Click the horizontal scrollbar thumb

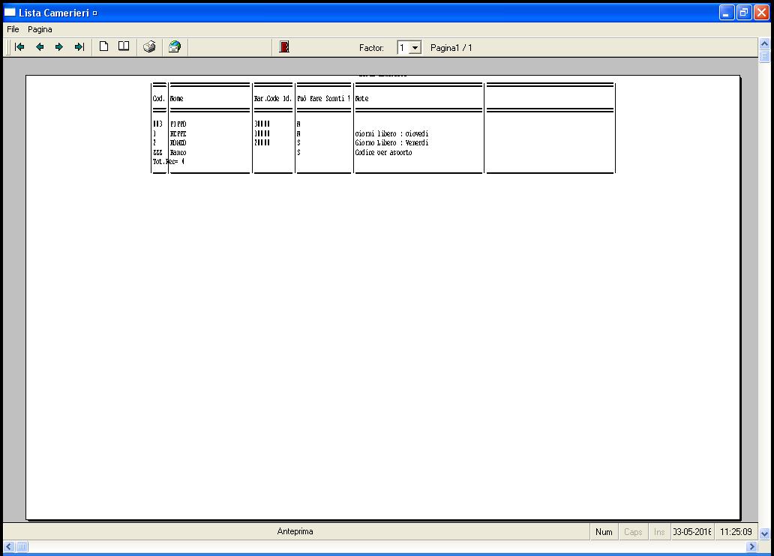(x=22, y=546)
